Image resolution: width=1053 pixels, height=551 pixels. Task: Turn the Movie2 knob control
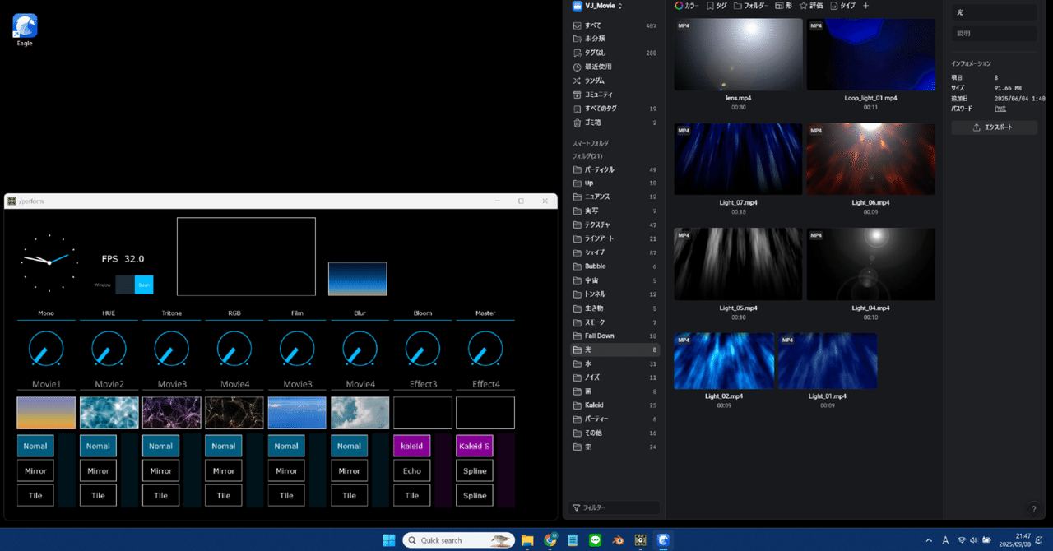pyautogui.click(x=108, y=349)
